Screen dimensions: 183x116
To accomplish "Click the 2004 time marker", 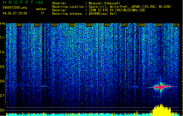I will pos(72,25).
